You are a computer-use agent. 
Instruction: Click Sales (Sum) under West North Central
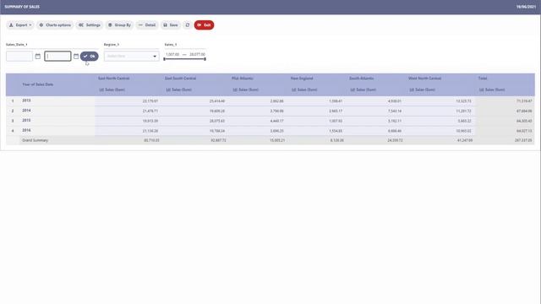point(423,90)
